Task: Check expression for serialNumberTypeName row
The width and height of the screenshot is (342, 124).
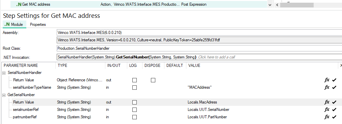Action: point(334,87)
